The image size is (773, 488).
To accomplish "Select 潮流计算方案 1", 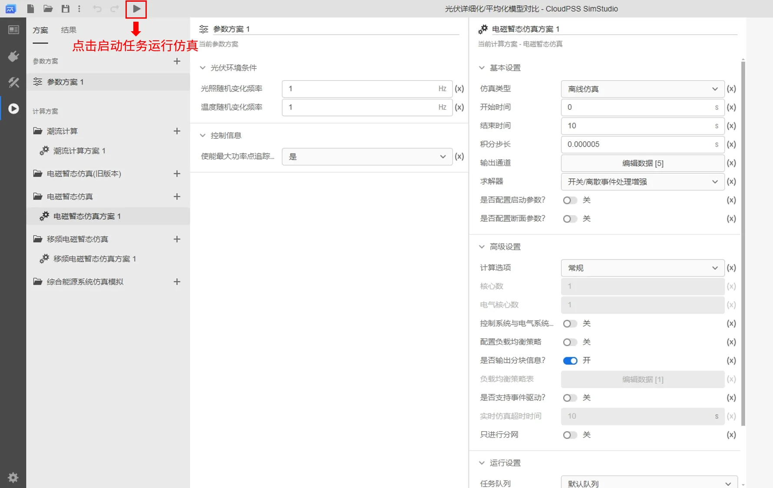I will point(108,151).
